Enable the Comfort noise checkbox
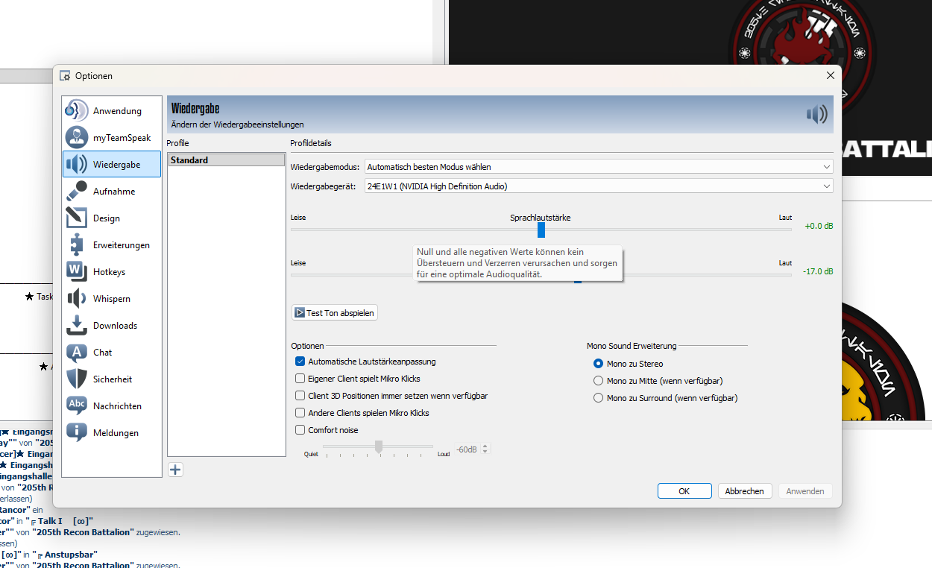 click(x=300, y=430)
